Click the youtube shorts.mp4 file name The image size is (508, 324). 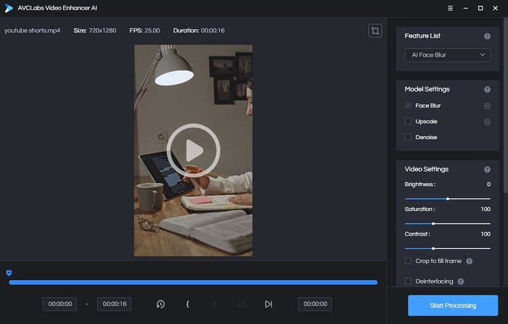[32, 30]
